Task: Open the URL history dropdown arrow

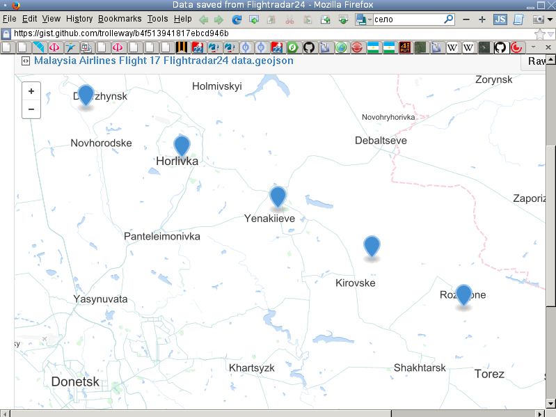Action: point(550,34)
